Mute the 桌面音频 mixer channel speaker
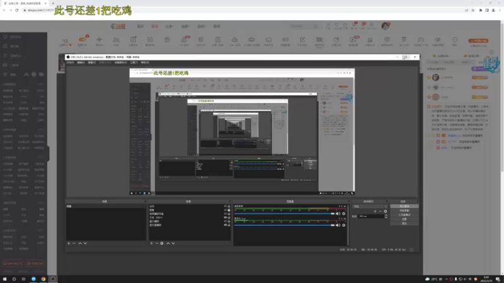 click(x=338, y=214)
